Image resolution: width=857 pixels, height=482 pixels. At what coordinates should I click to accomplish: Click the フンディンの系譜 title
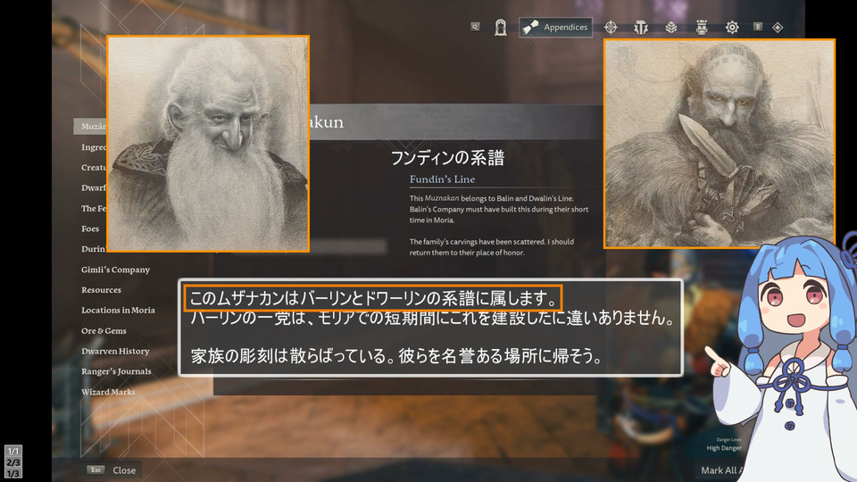(447, 158)
